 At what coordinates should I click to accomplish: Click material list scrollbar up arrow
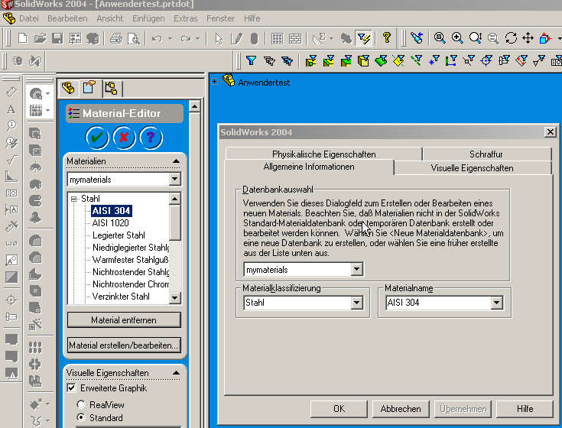tap(174, 199)
